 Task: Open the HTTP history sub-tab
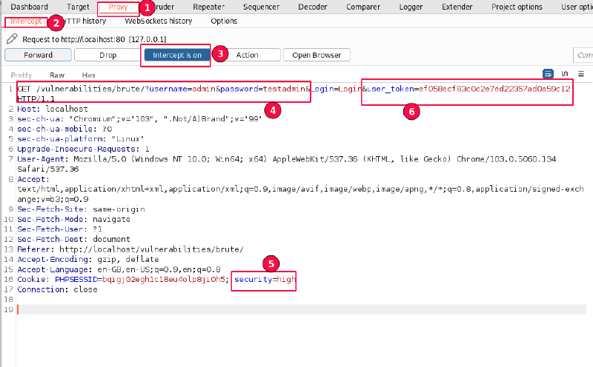pos(84,21)
